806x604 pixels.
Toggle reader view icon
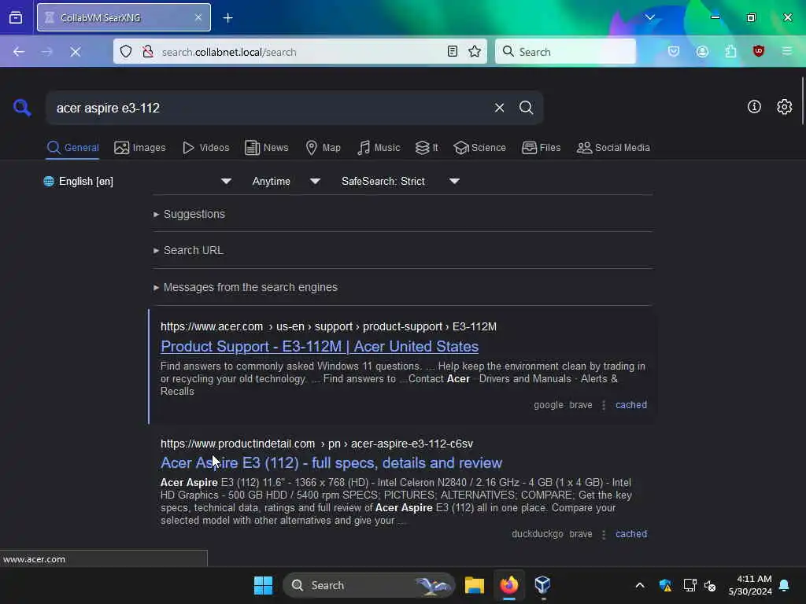[x=453, y=51]
